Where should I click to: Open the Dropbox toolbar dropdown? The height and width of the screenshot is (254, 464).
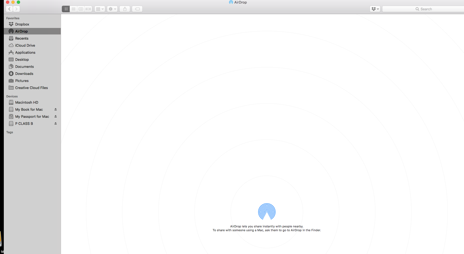375,9
